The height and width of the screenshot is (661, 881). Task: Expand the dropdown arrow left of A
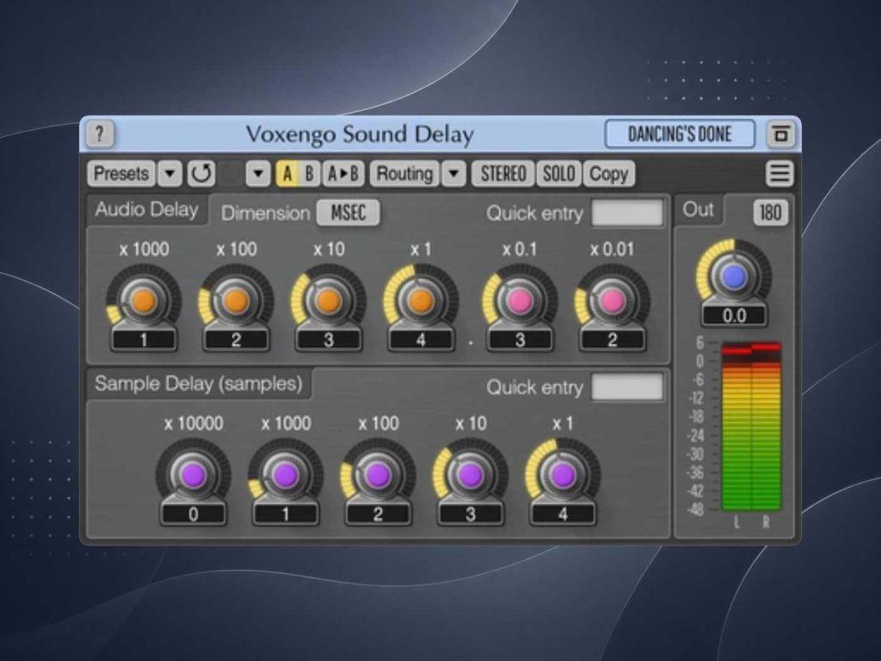[258, 174]
